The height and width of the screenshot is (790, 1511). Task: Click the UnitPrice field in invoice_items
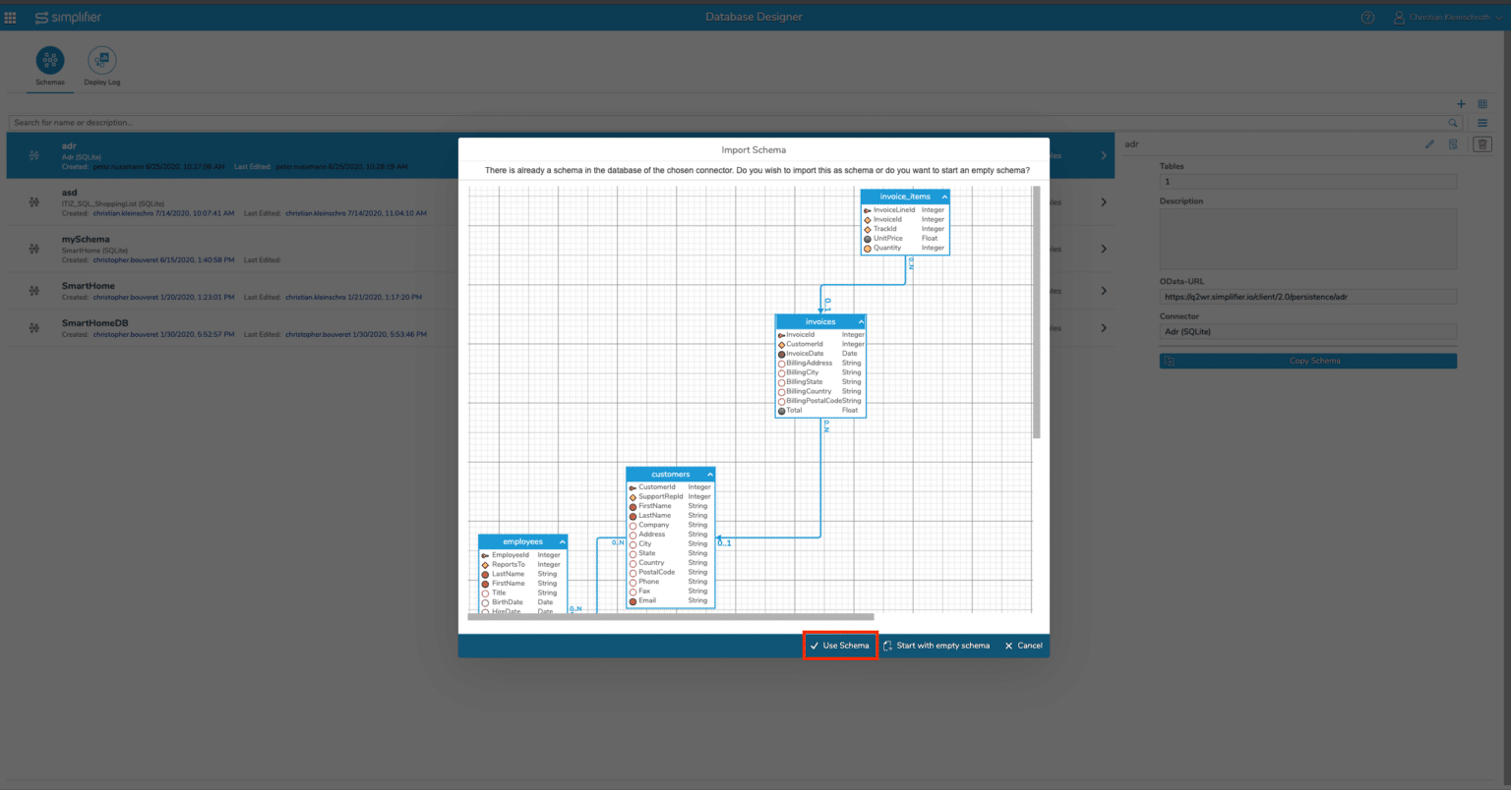point(905,238)
